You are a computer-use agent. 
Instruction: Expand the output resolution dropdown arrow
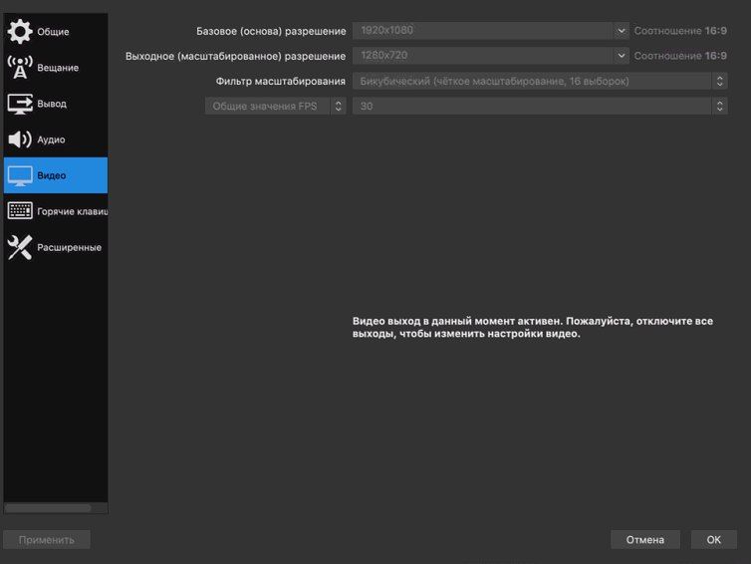621,56
